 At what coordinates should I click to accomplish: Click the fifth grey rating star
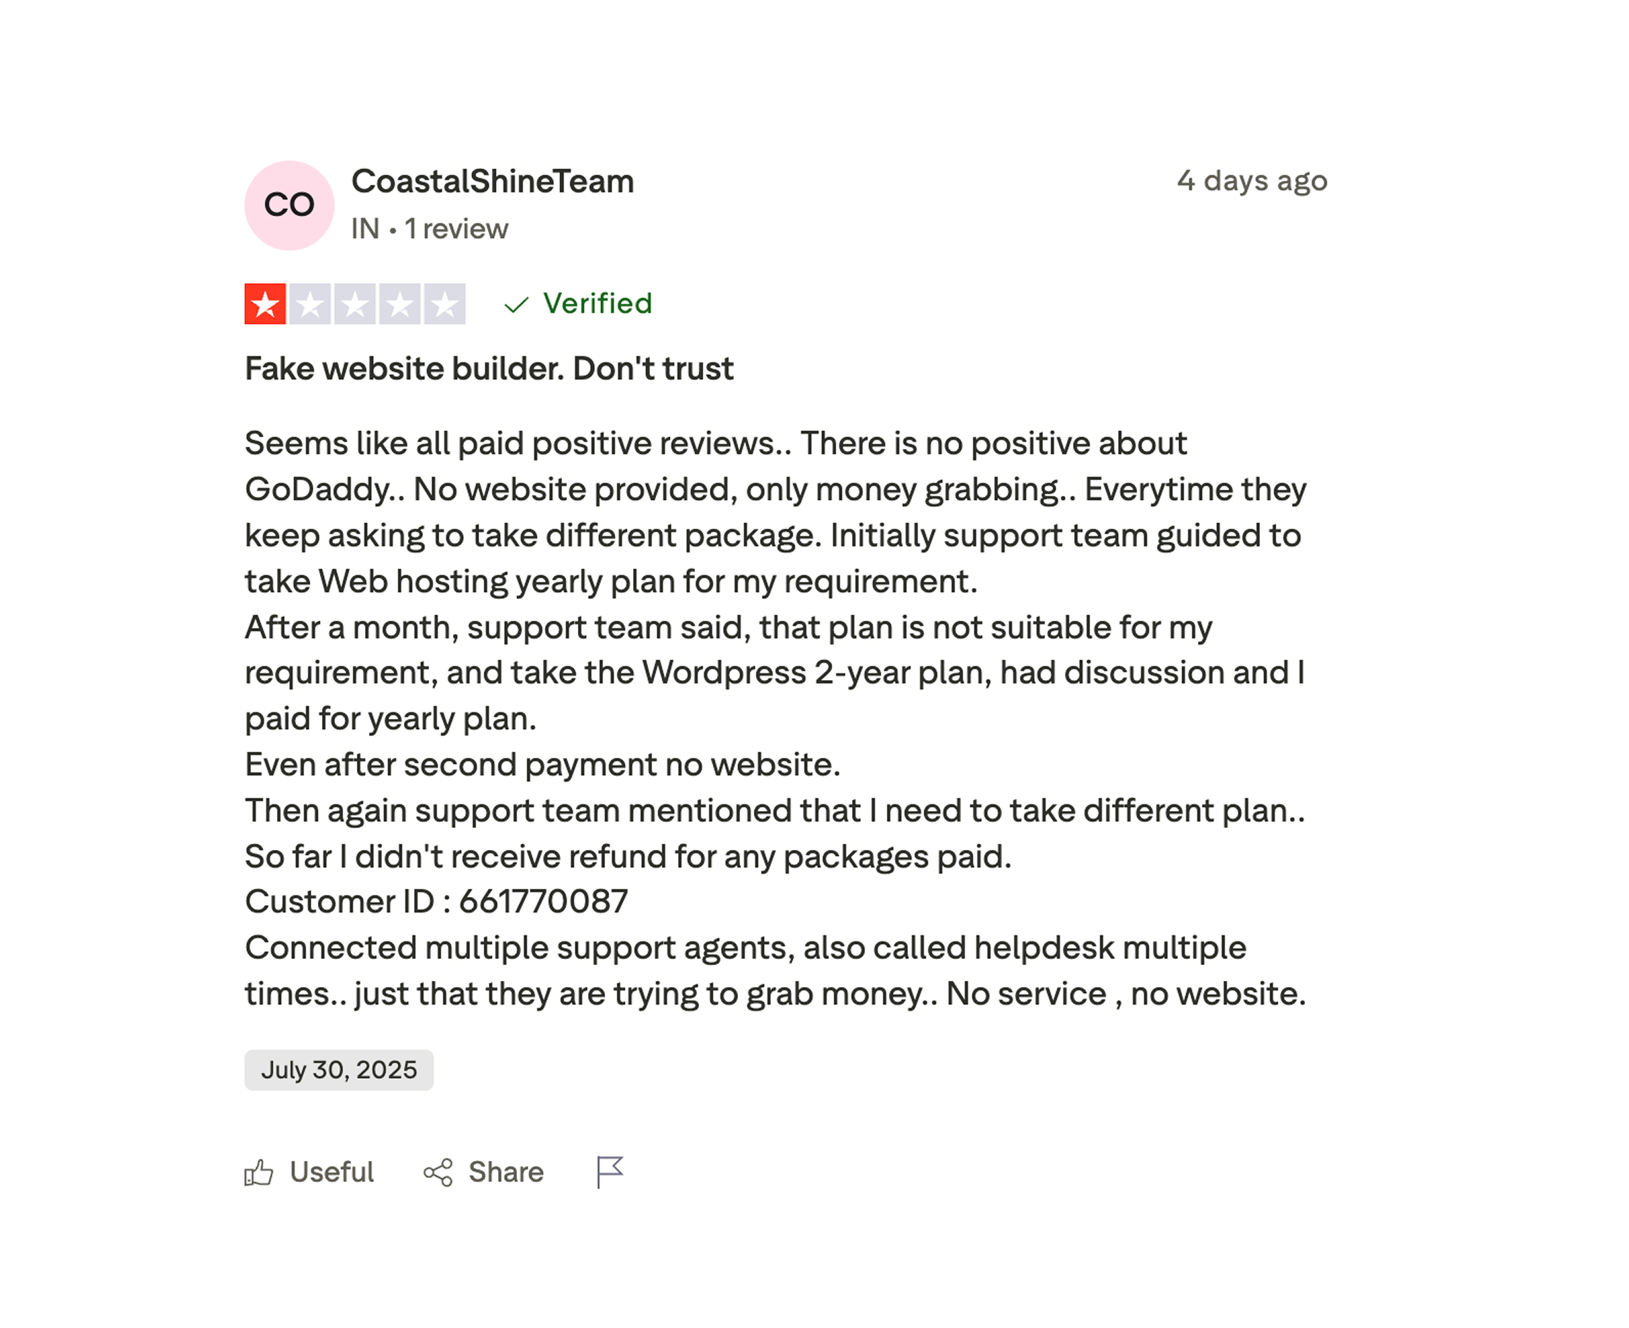[x=445, y=304]
